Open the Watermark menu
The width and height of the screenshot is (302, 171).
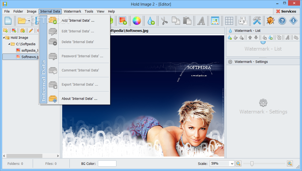(72, 11)
